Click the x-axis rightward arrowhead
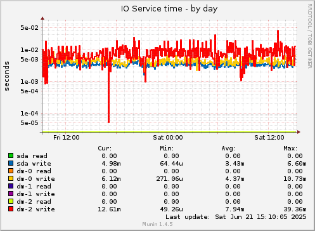Screen dimensions: 315x231 [299, 132]
